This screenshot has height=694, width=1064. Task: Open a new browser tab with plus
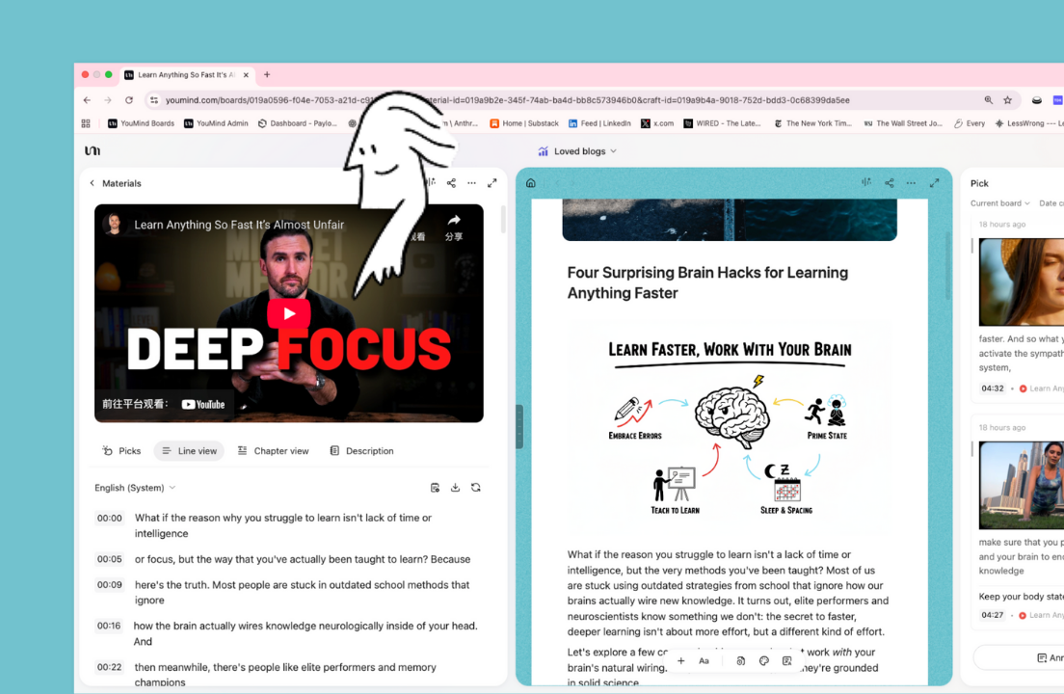[x=267, y=74]
